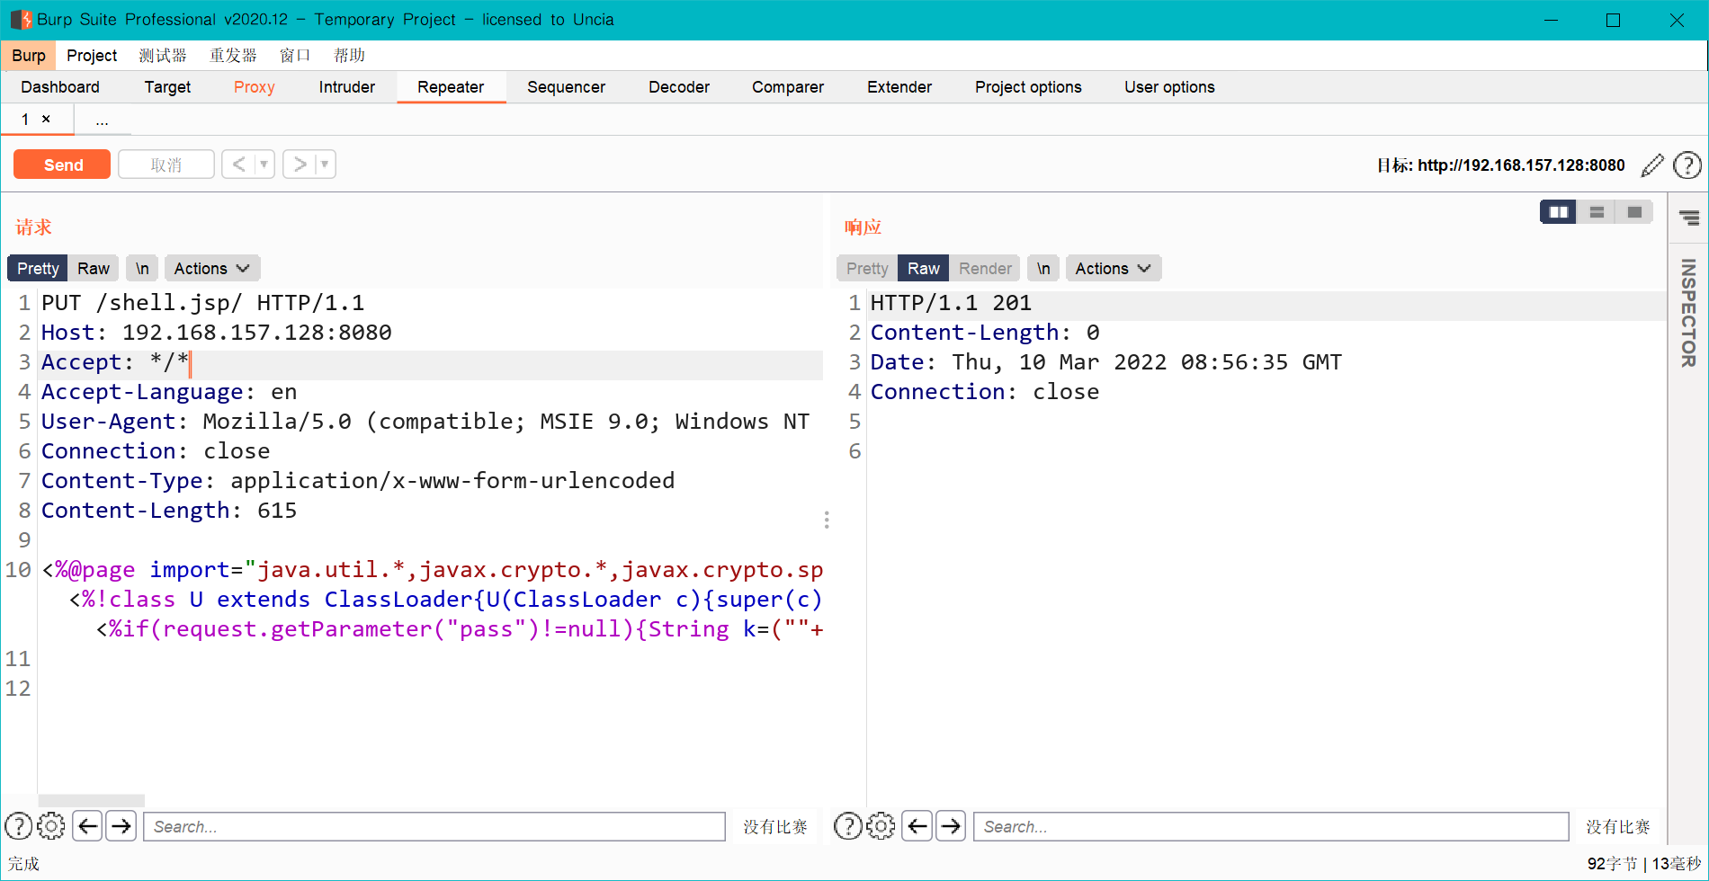The height and width of the screenshot is (881, 1709).
Task: Open response Actions dropdown
Action: (x=1114, y=269)
